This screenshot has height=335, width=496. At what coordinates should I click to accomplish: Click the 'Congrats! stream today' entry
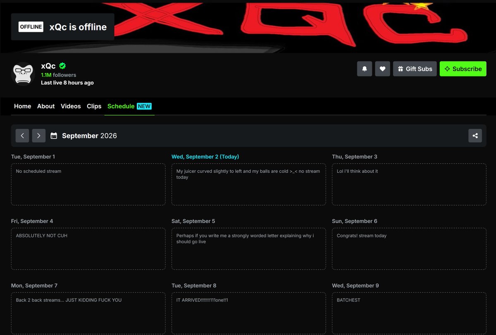[409, 249]
